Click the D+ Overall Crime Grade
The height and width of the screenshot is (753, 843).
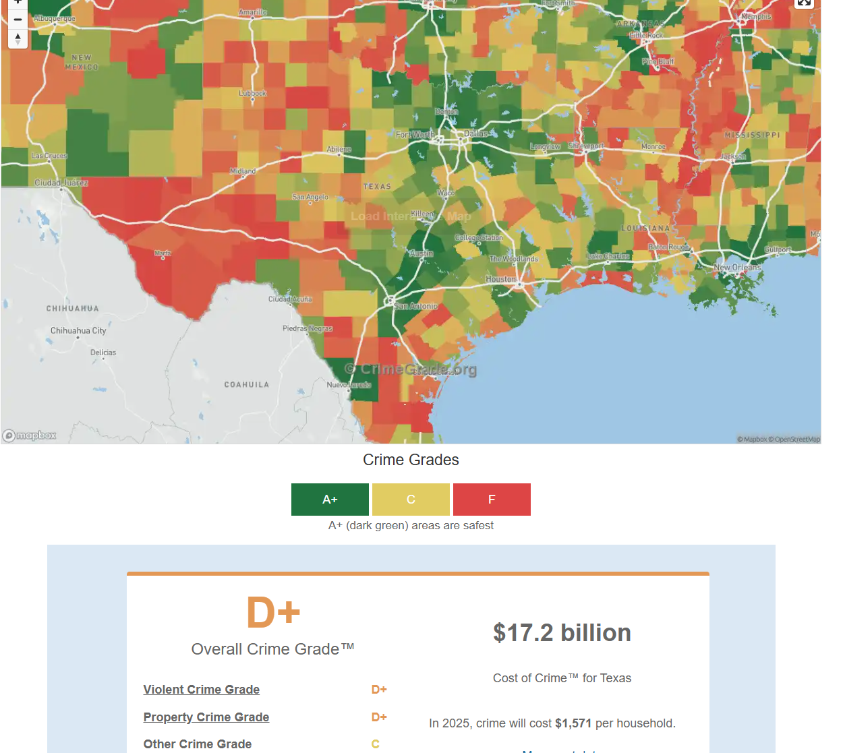(x=272, y=613)
